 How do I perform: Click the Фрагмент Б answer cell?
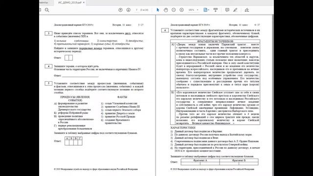239,163
